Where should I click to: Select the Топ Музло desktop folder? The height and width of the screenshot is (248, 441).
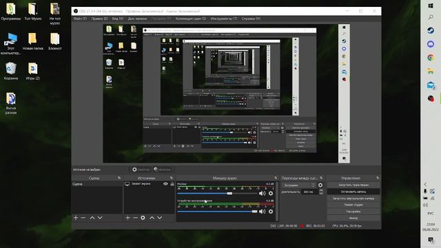32,11
